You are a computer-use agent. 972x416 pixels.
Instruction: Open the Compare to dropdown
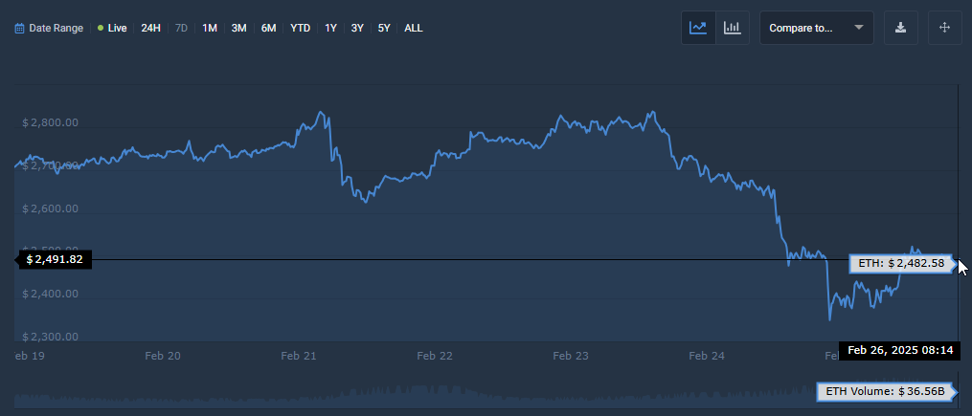(816, 28)
